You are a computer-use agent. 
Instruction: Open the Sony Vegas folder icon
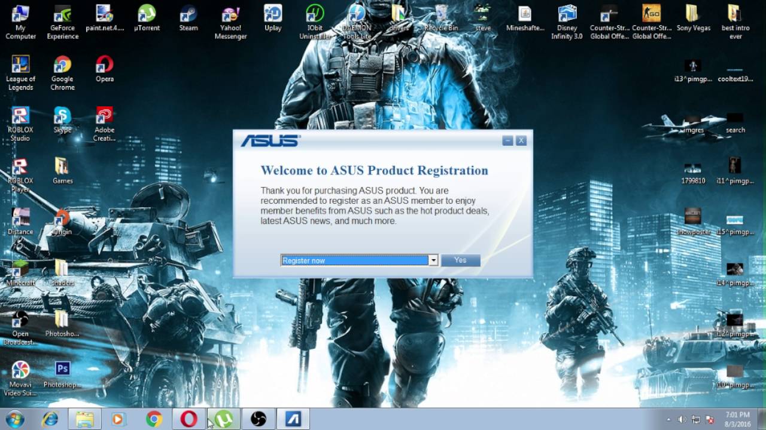[x=693, y=18]
